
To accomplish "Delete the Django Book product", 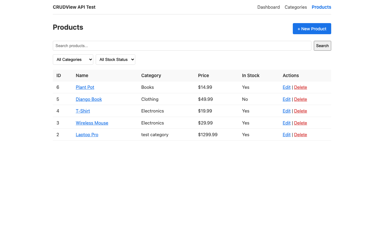I will pos(300,99).
